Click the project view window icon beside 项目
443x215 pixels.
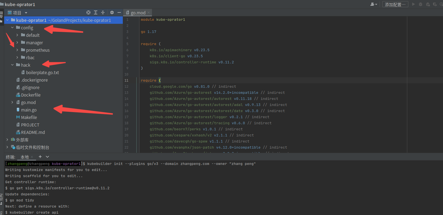(x=10, y=13)
